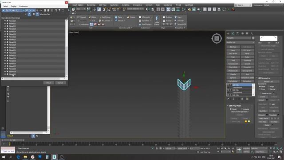The height and width of the screenshot is (160, 284).
Task: Expand the Geometry (All) ribbon panel
Action: click(x=126, y=28)
